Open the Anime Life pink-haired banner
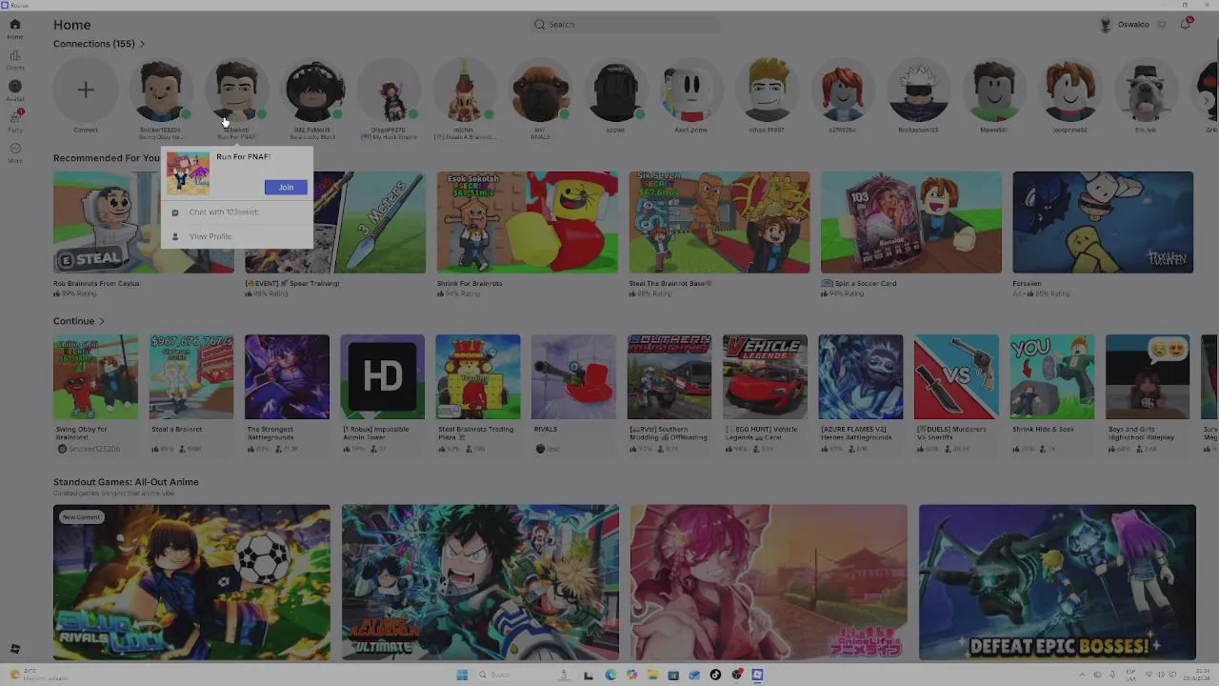The image size is (1219, 686). [x=769, y=582]
